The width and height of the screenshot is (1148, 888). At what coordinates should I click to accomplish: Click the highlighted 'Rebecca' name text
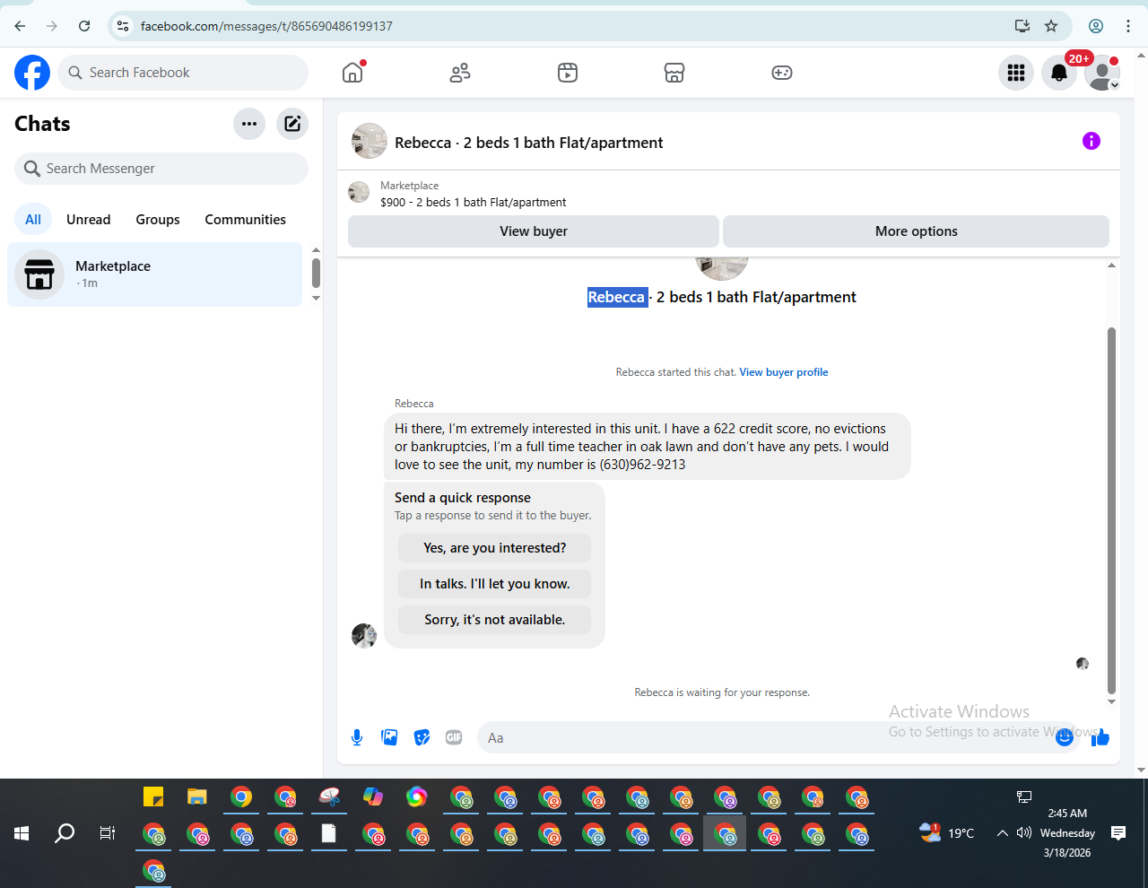tap(617, 297)
